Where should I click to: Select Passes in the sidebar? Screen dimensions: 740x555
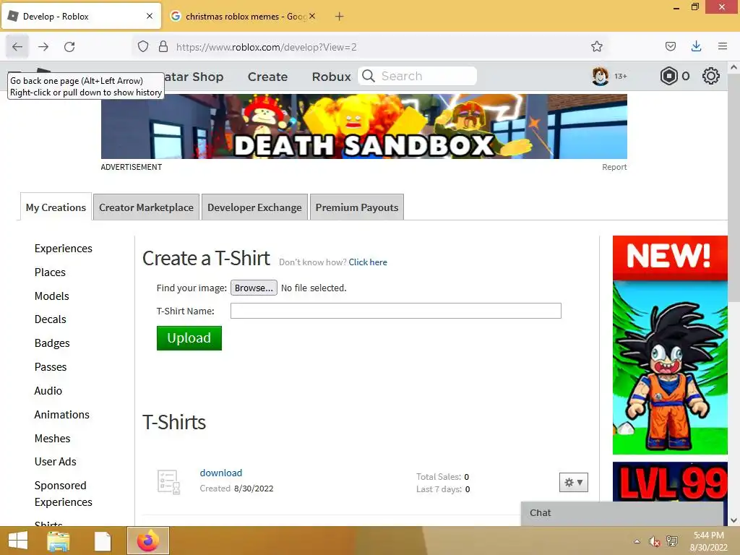click(51, 366)
